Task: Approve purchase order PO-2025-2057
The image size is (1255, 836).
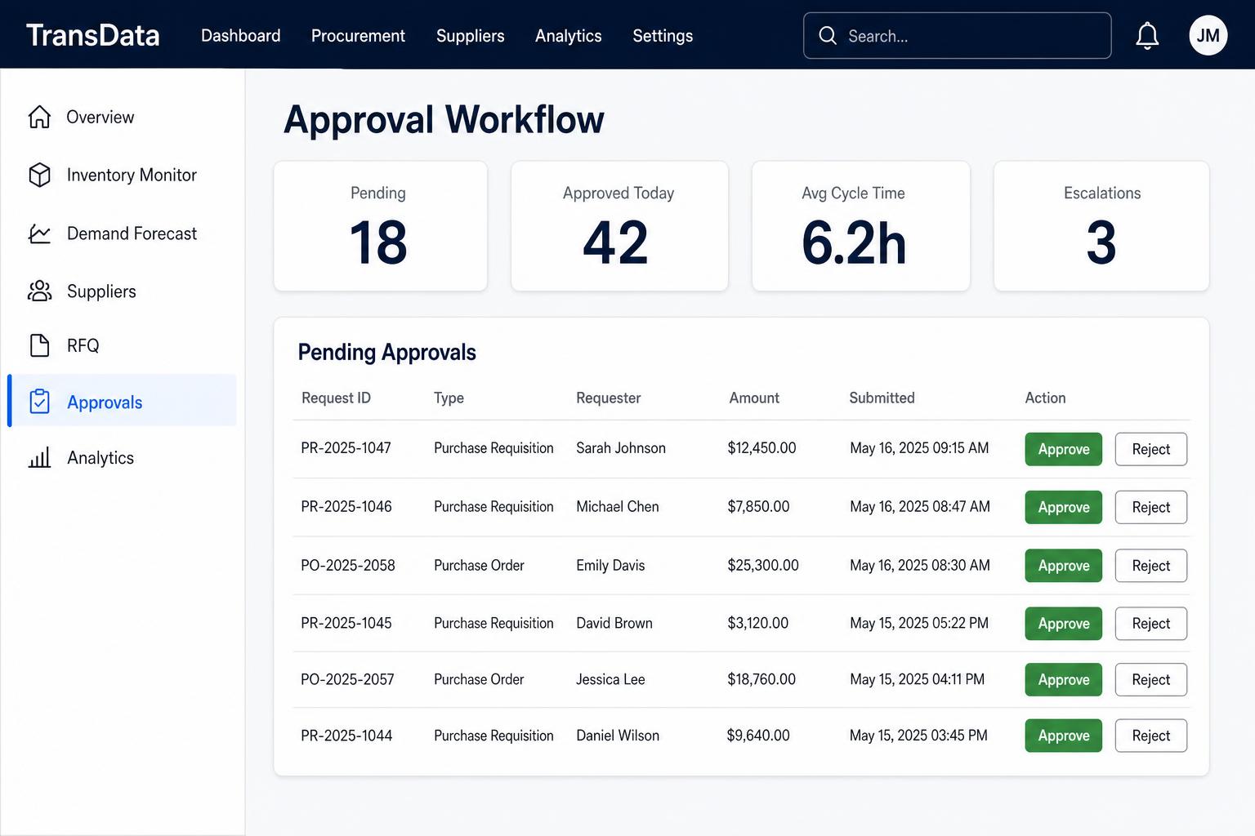Action: click(x=1063, y=679)
